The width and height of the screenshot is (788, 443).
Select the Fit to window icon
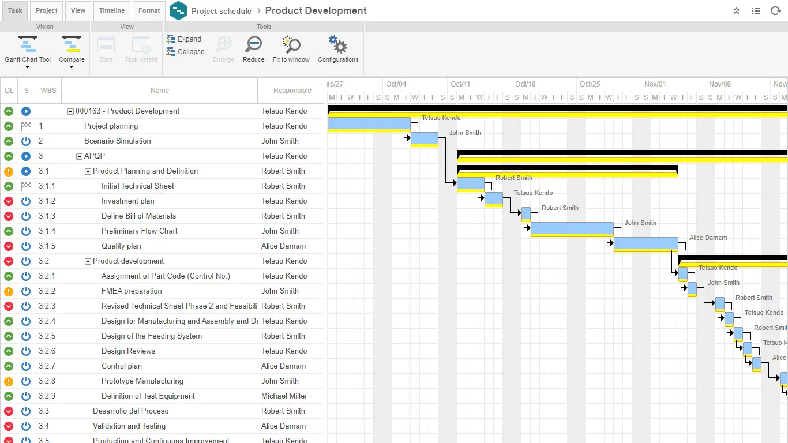pyautogui.click(x=291, y=45)
